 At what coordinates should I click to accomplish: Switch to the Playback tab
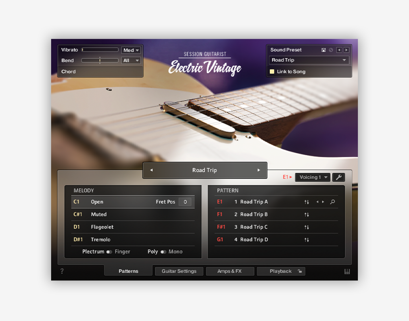[281, 271]
